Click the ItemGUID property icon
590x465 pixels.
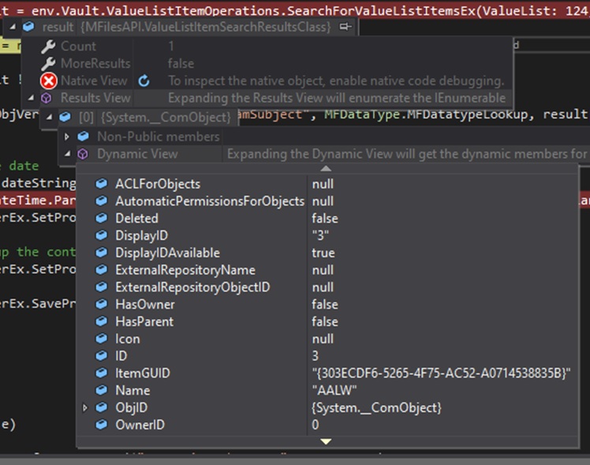click(x=101, y=373)
